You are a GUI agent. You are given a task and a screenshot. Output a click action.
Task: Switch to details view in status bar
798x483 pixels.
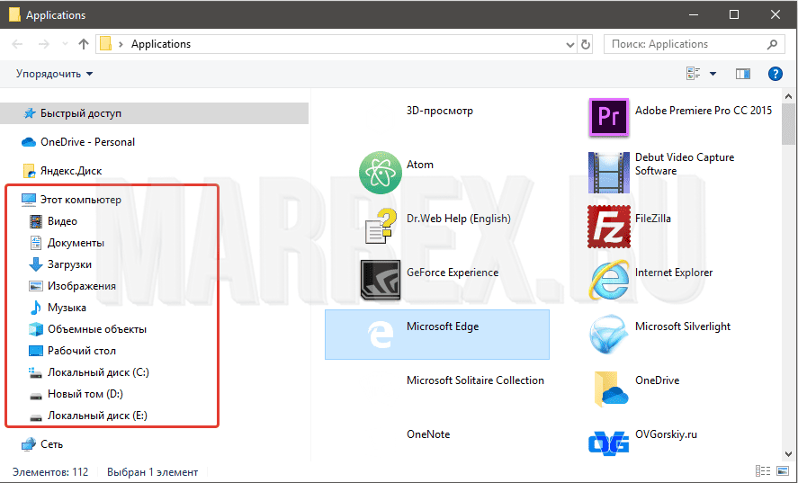click(x=762, y=471)
